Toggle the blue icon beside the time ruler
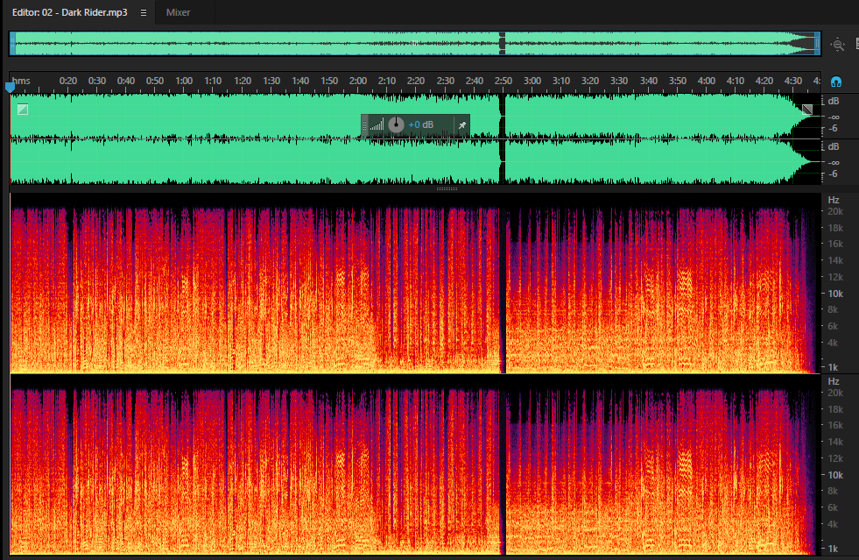 836,82
